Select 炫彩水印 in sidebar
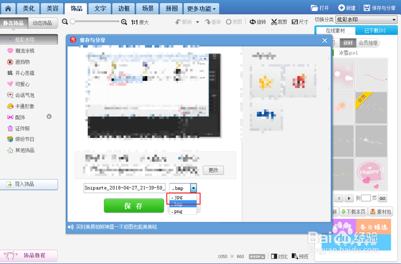Viewport: 401px width, 264px height. click(28, 40)
